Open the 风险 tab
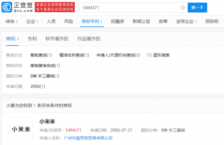Screen dimensions: 224x145 (69, 21)
